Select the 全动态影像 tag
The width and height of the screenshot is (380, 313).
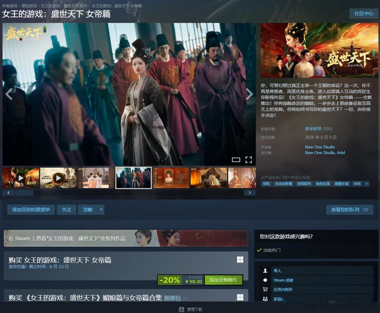283,184
